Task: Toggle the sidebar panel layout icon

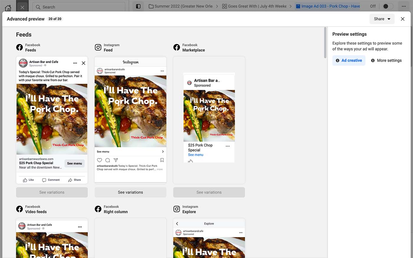Action: coord(138,6)
